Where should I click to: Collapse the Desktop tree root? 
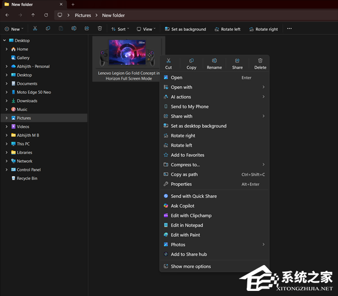point(5,41)
